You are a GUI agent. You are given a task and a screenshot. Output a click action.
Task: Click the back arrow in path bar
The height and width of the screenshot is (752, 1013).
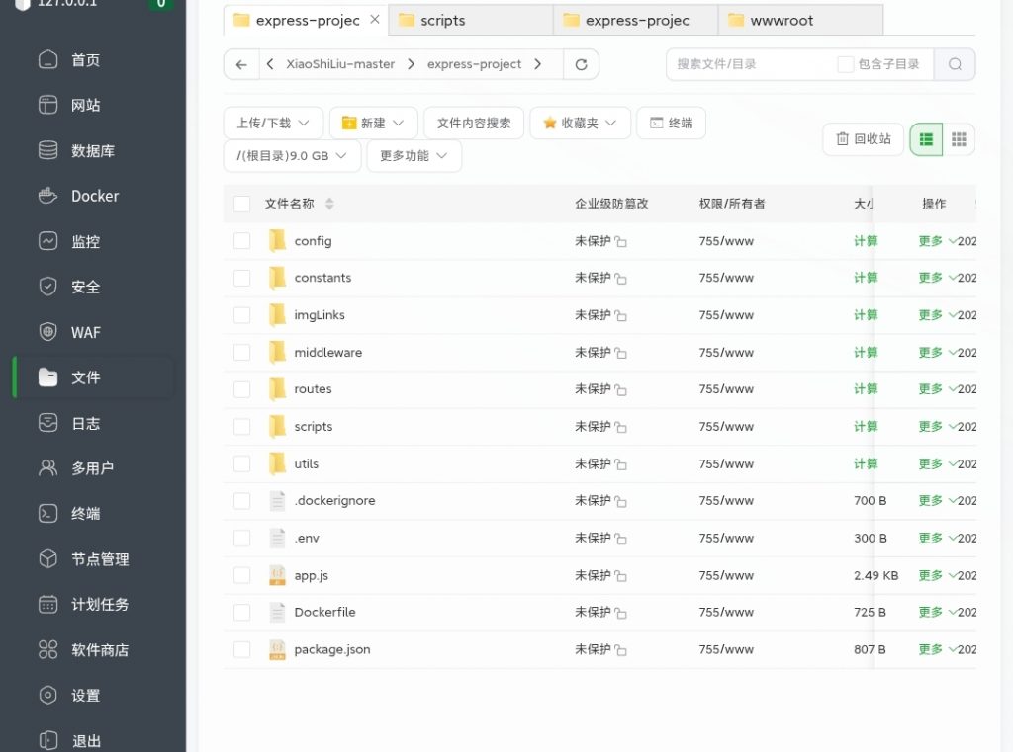(241, 64)
